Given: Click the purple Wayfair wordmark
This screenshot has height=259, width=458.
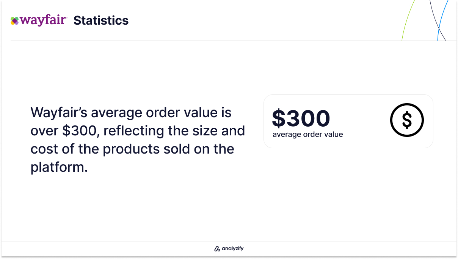Looking at the screenshot, I should tap(43, 20).
